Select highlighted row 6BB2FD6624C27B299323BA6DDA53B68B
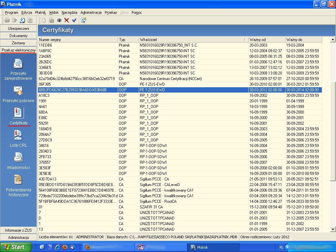This screenshot has width=336, height=252. click(x=180, y=90)
